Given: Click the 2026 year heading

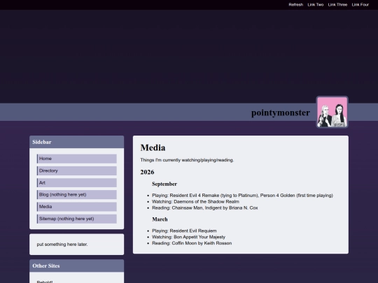Looking at the screenshot, I should 147,172.
